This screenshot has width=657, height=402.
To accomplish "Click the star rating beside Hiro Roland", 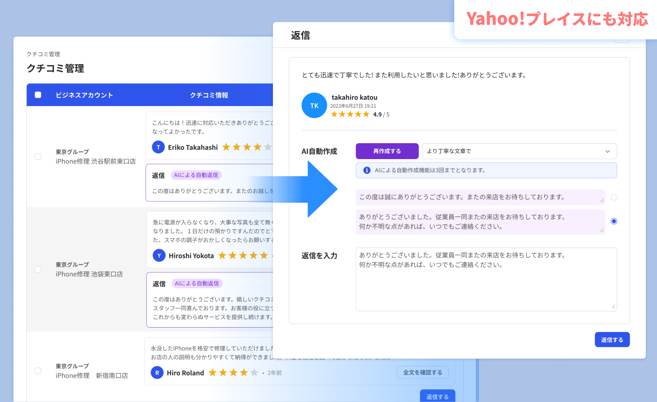I will click(x=233, y=372).
